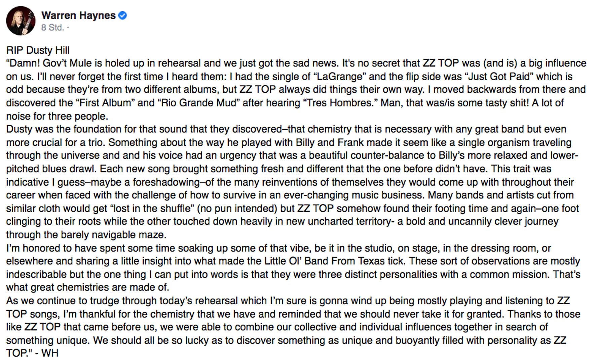Open the post via '8 Std.' timestamp
596x364 pixels.
(52, 28)
